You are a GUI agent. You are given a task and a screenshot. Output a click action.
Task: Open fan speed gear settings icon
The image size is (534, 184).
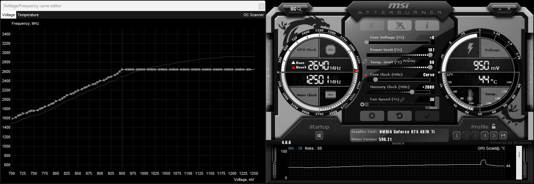click(362, 104)
